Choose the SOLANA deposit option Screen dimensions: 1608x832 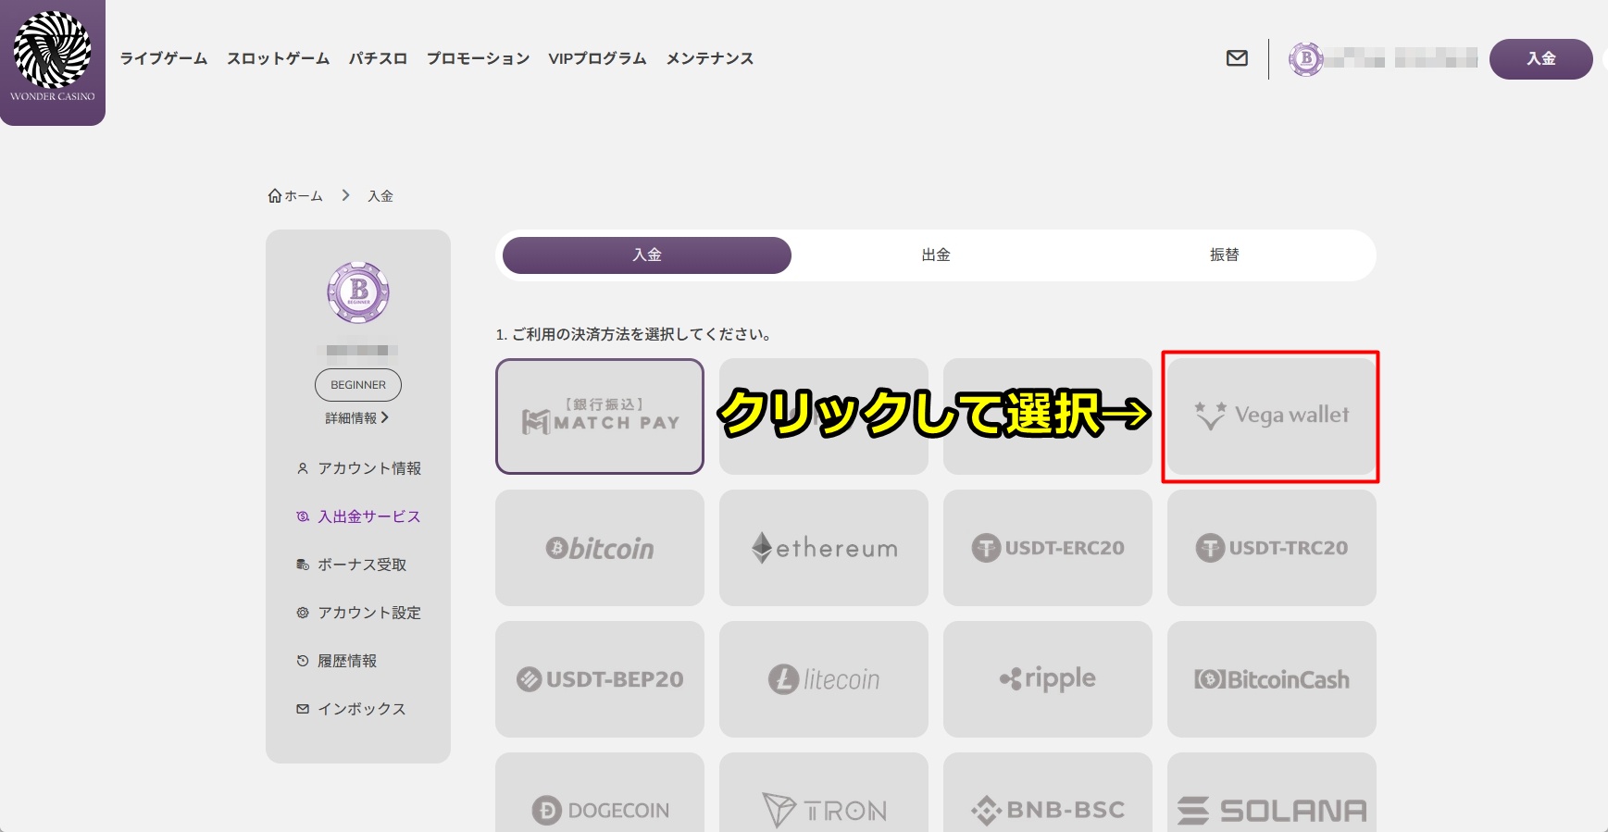tap(1272, 793)
